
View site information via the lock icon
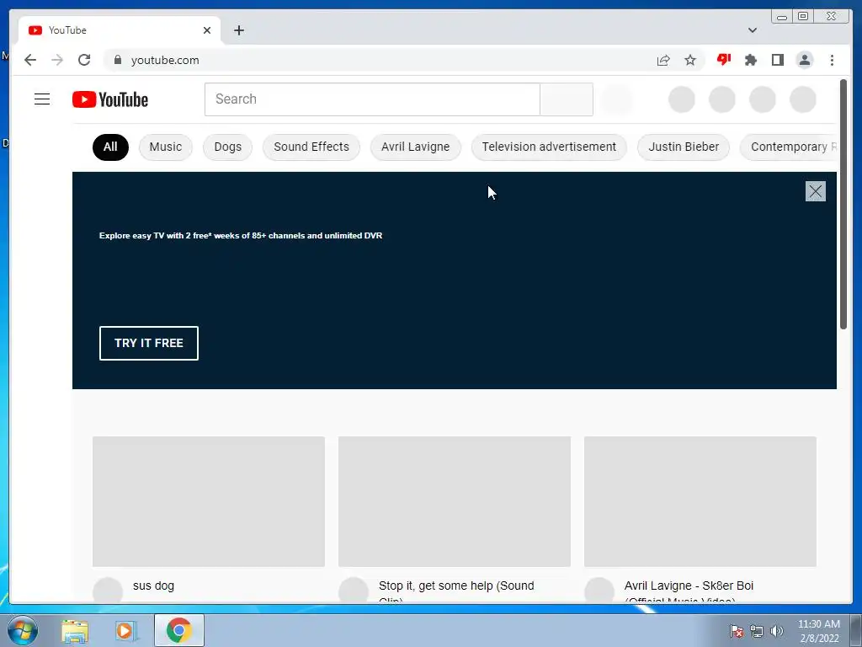(118, 60)
